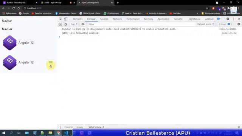242x136 pixels.
Task: Go back in browser history
Action: click(3, 8)
